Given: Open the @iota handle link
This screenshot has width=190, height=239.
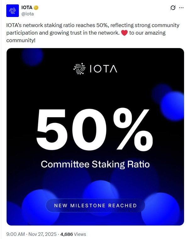Looking at the screenshot, I should 27,14.
